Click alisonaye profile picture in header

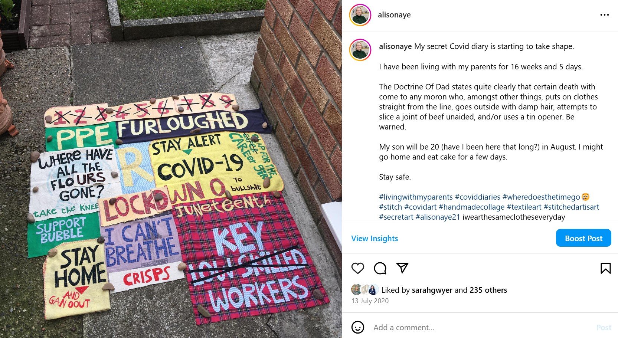[360, 15]
